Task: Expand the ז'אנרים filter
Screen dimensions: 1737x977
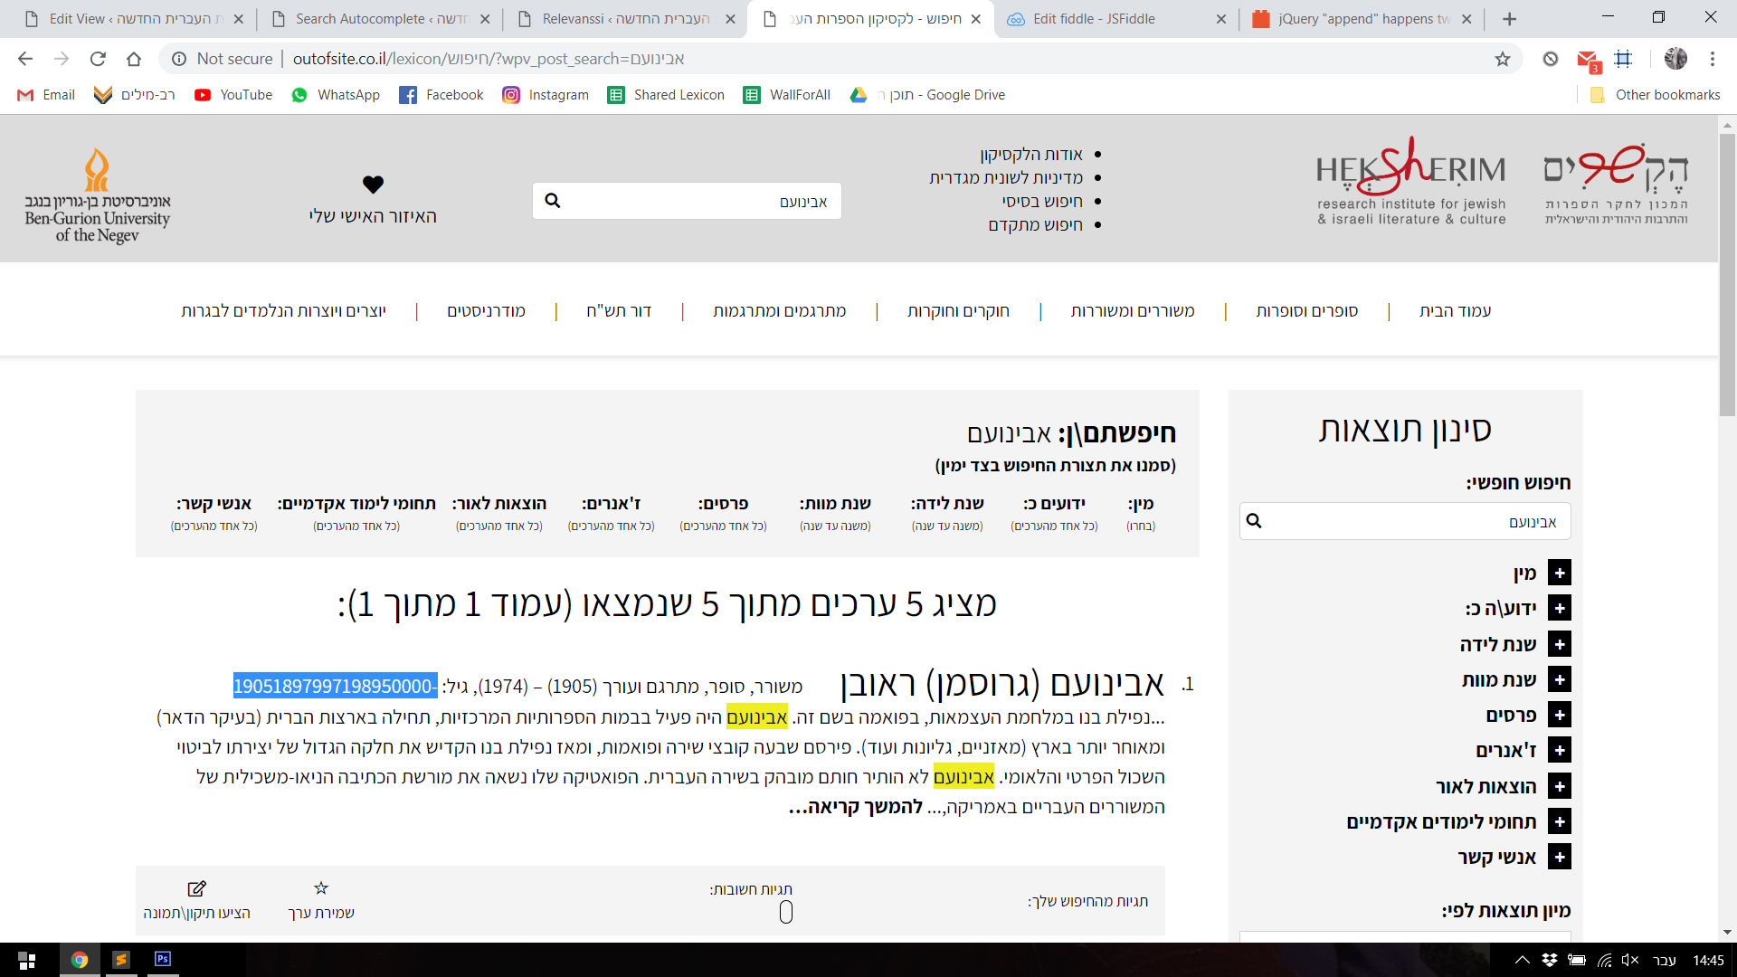Action: [1560, 750]
